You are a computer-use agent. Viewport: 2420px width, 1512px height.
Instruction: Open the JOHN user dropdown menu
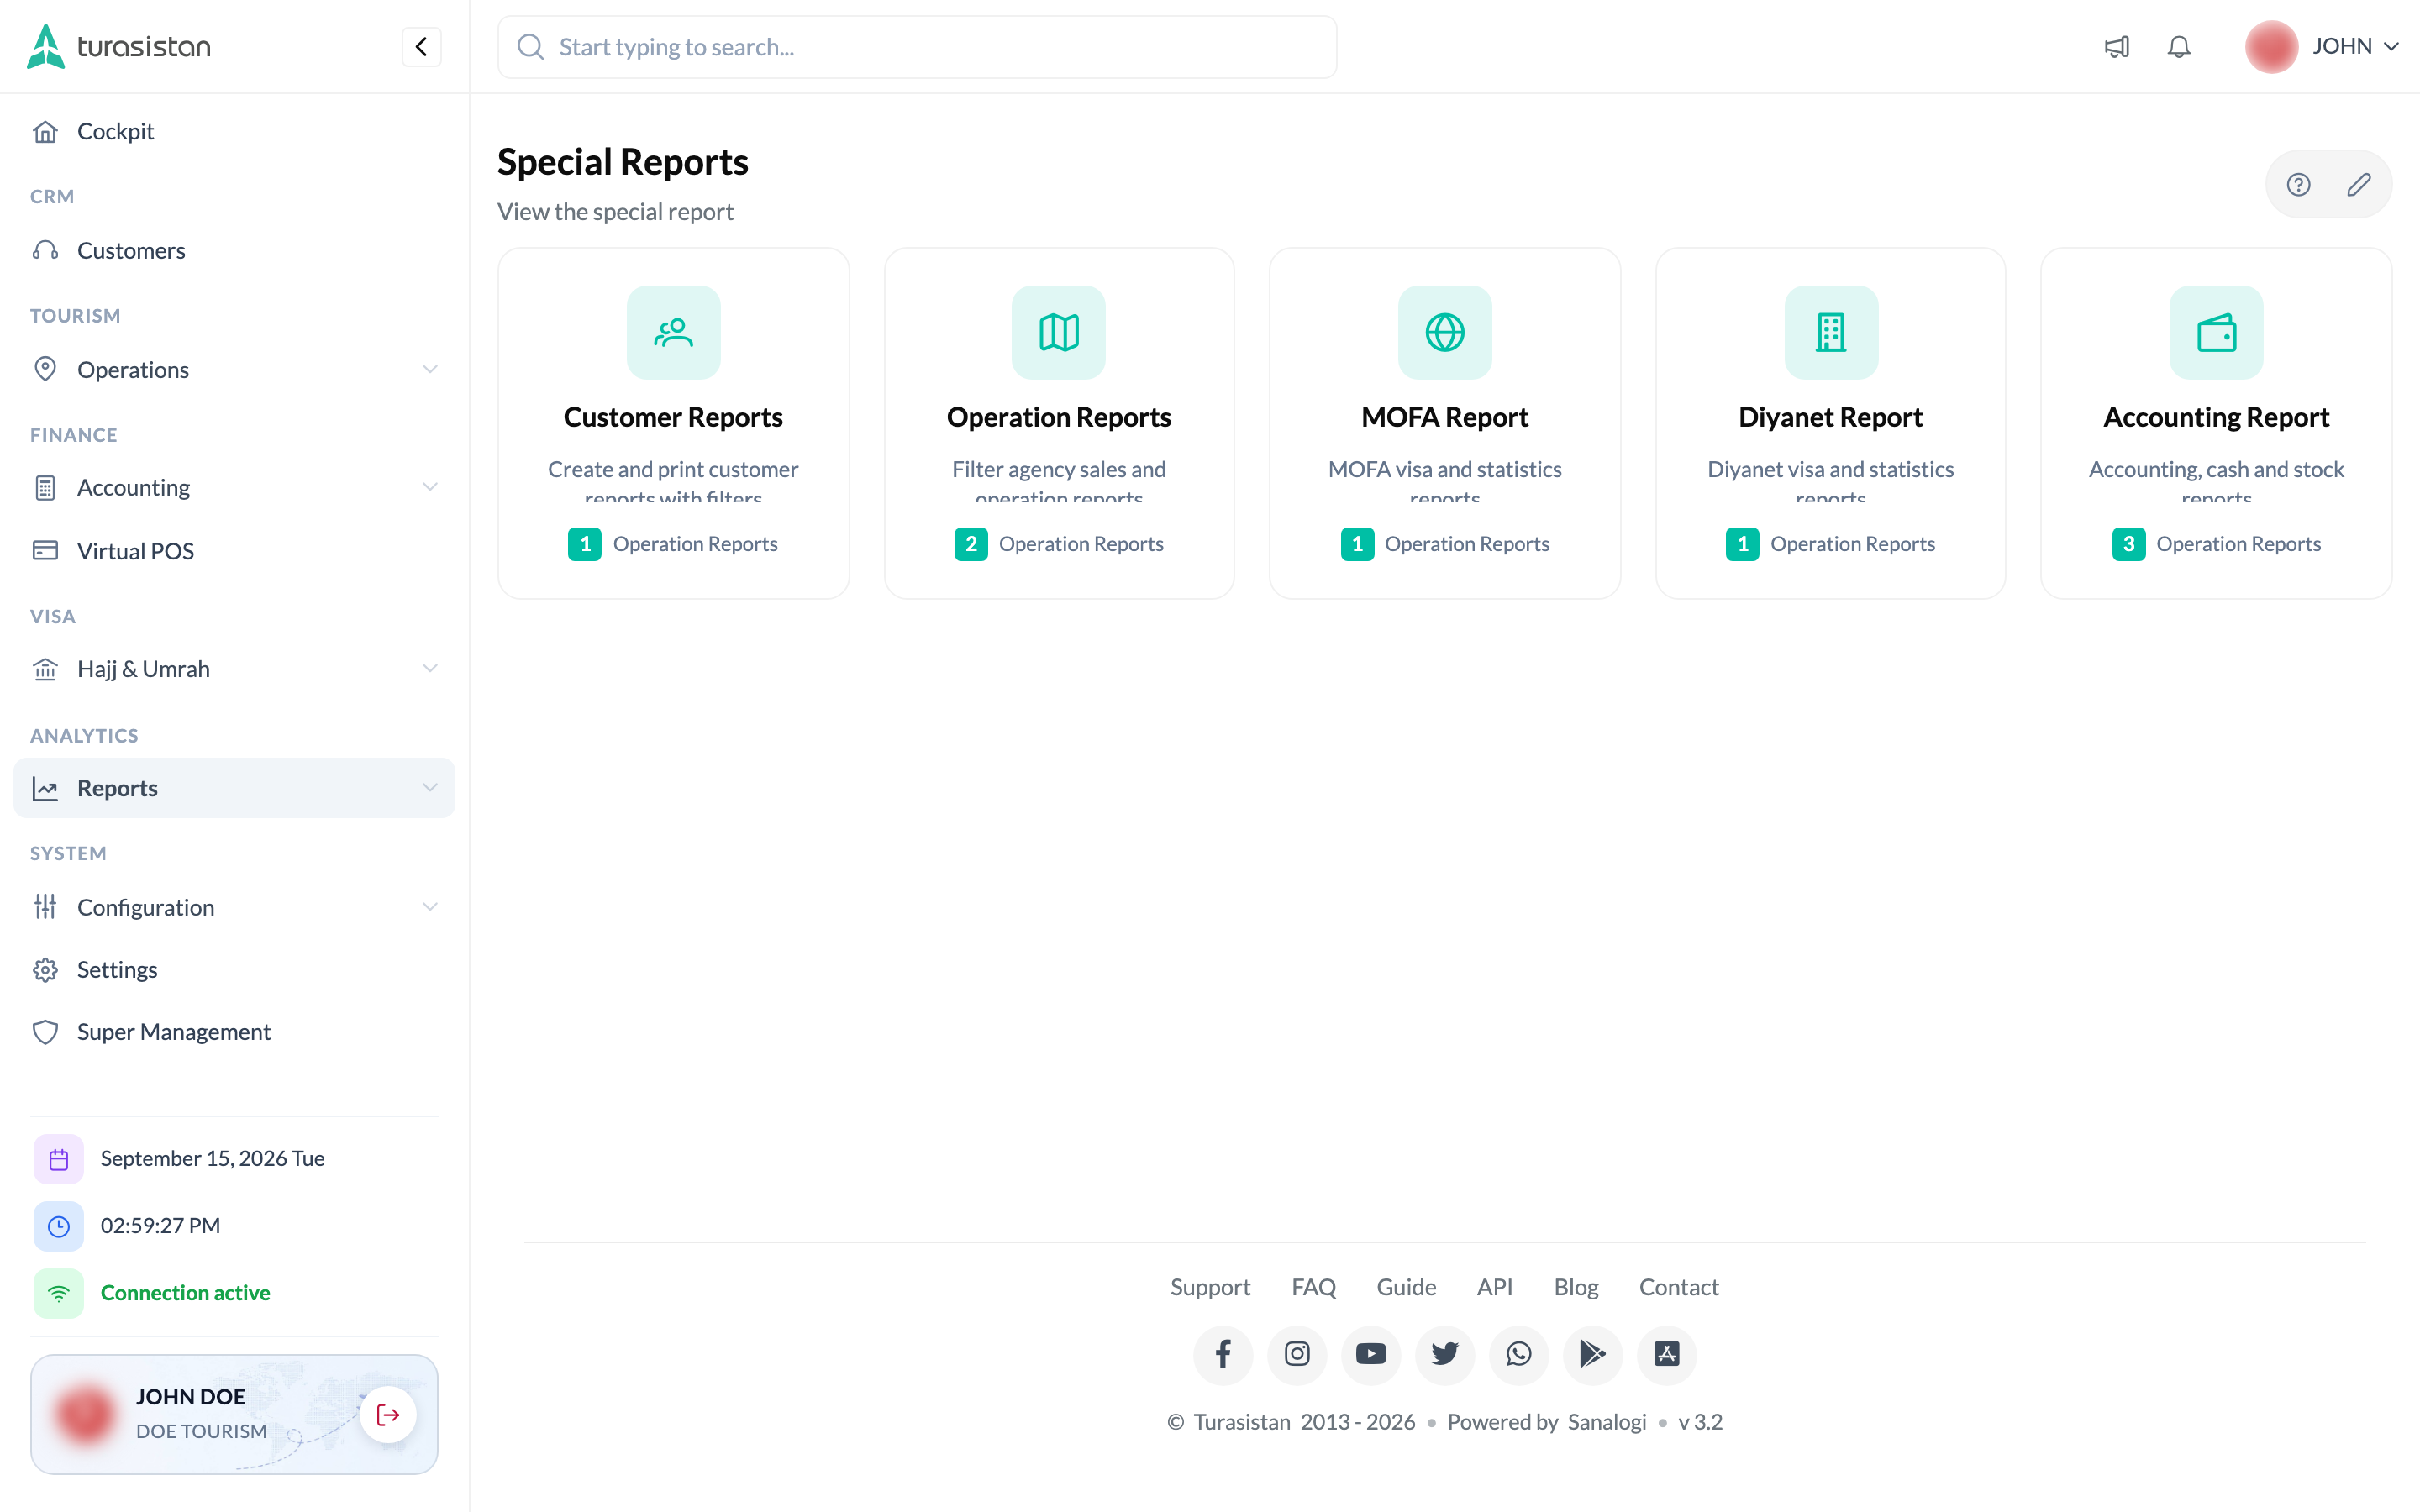(2355, 47)
